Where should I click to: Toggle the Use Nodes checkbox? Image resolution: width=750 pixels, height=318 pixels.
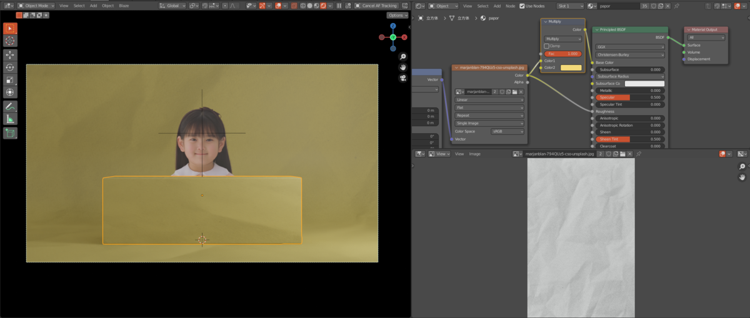522,6
